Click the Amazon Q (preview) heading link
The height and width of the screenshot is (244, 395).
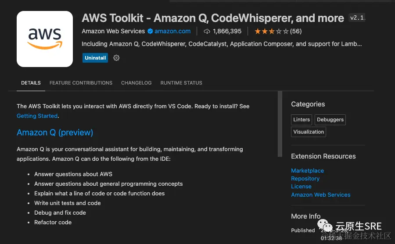coord(55,132)
